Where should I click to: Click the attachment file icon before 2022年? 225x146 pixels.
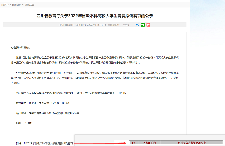[25, 143]
